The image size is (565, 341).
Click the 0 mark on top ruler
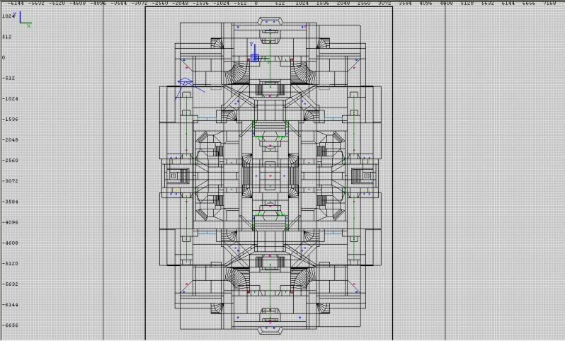[x=256, y=4]
